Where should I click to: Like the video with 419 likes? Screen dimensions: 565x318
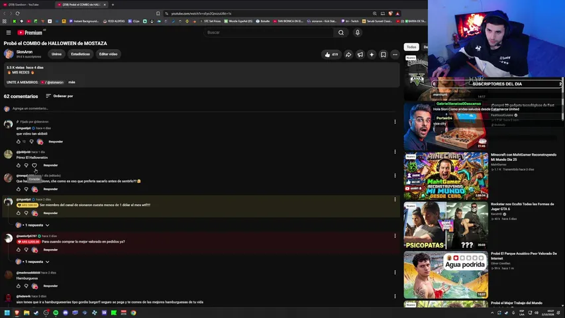point(331,54)
